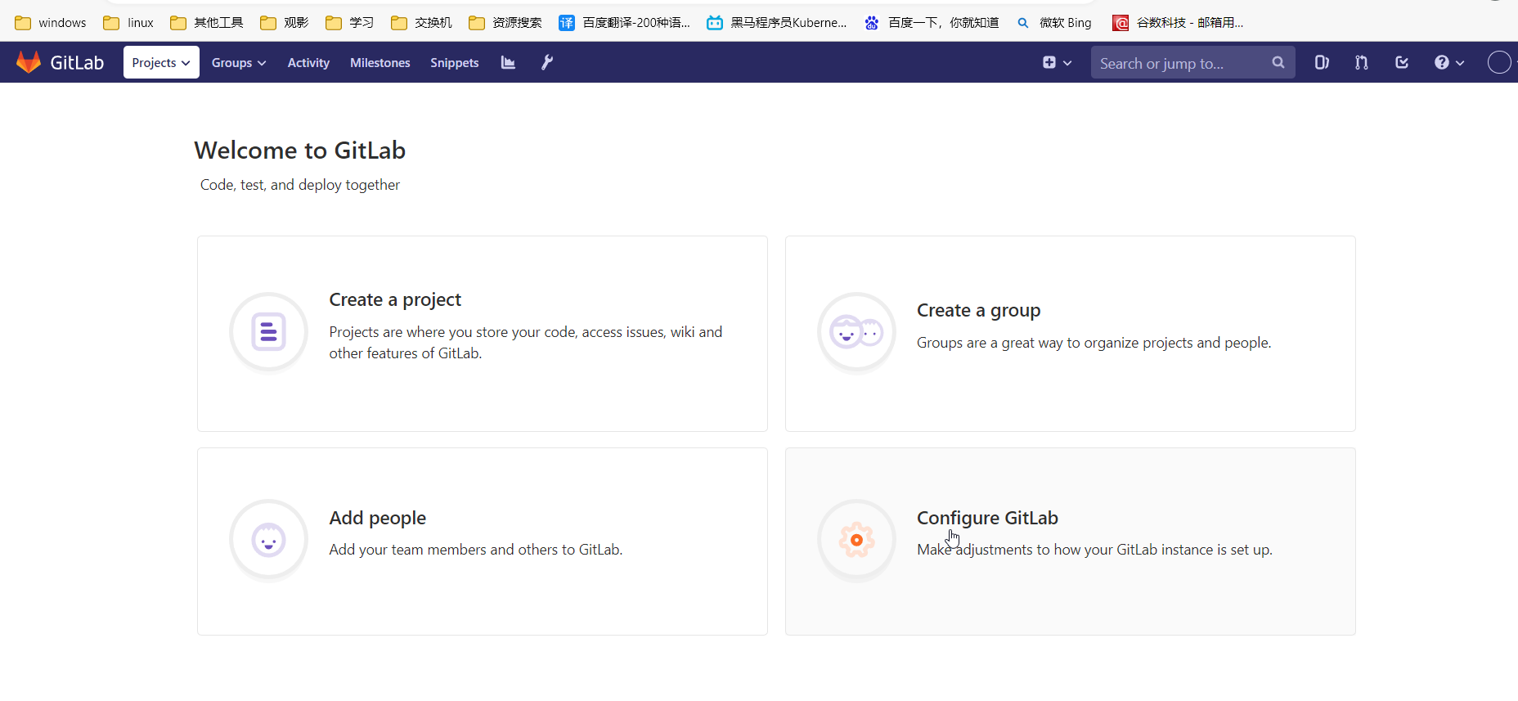
Task: Click the GitLab fox logo
Action: (x=29, y=62)
